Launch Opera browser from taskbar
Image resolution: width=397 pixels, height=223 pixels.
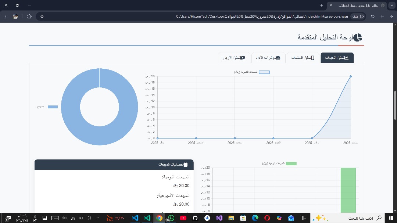tap(267, 218)
